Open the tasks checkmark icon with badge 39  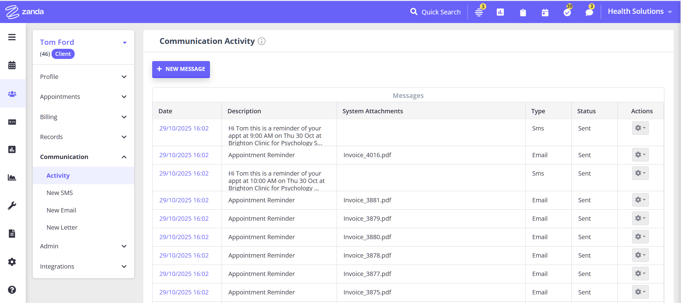tap(567, 12)
